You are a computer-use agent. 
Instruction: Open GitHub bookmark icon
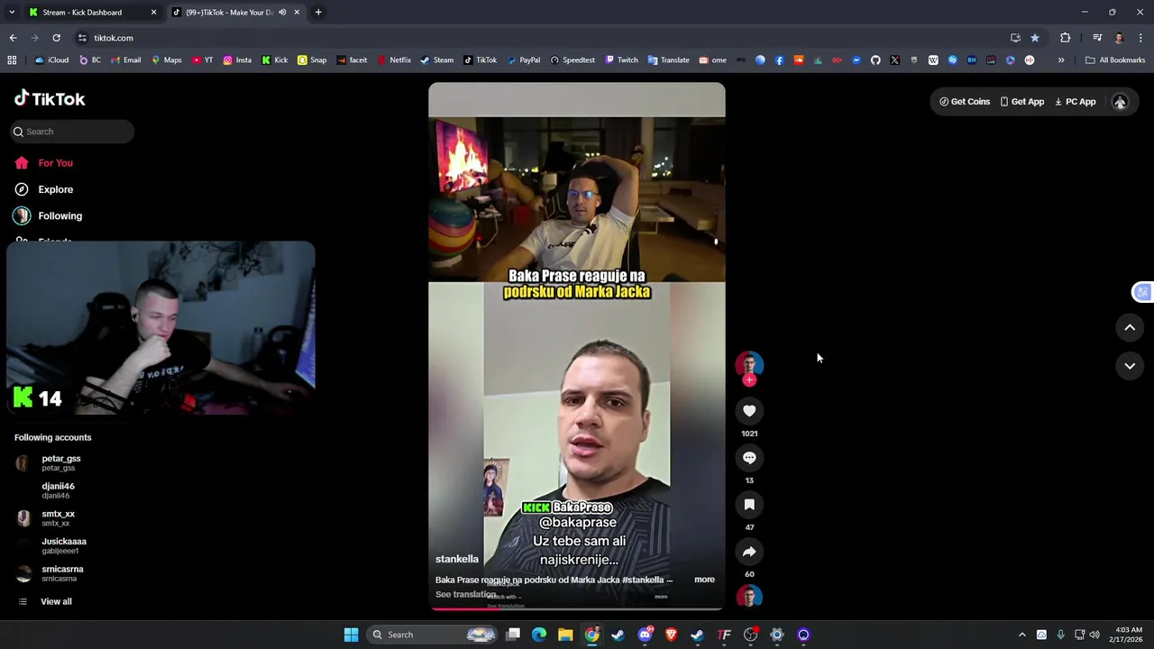[x=875, y=60]
